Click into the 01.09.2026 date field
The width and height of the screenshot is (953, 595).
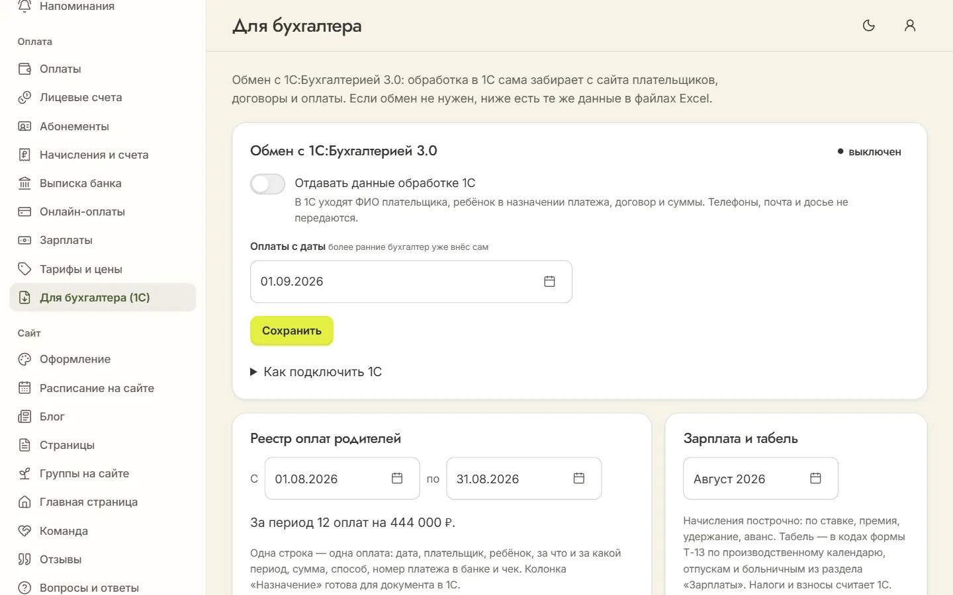tap(411, 282)
